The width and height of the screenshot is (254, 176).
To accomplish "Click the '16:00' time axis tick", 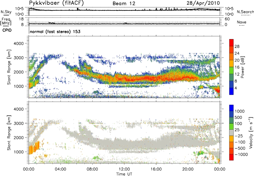I will [x=156, y=169].
